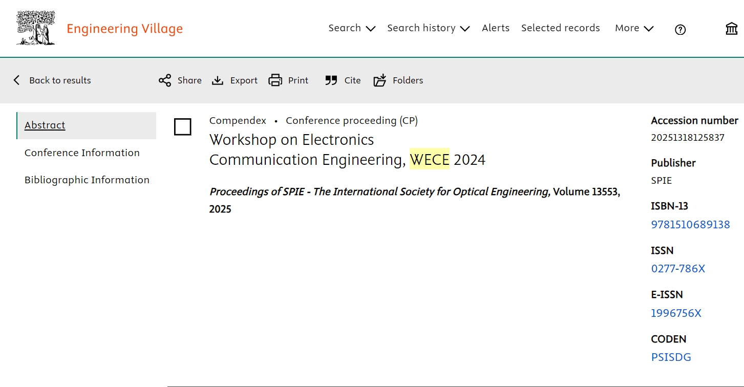Click CODEN link PSISDG
The height and width of the screenshot is (387, 744).
671,357
